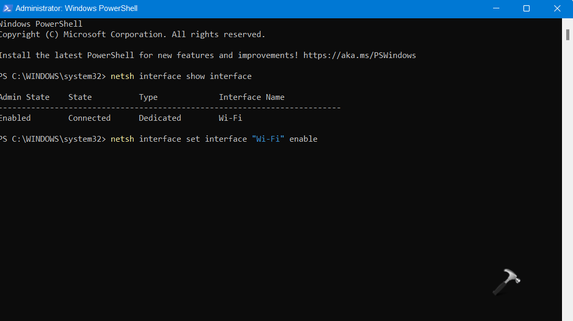Screen dimensions: 573x321
Task: Click the word 'enable' in last command
Action: pyautogui.click(x=303, y=139)
